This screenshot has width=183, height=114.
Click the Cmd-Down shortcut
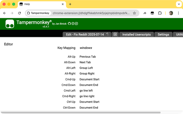[69, 85]
